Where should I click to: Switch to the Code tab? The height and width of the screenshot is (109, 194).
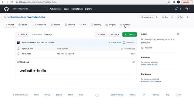tap(10, 25)
